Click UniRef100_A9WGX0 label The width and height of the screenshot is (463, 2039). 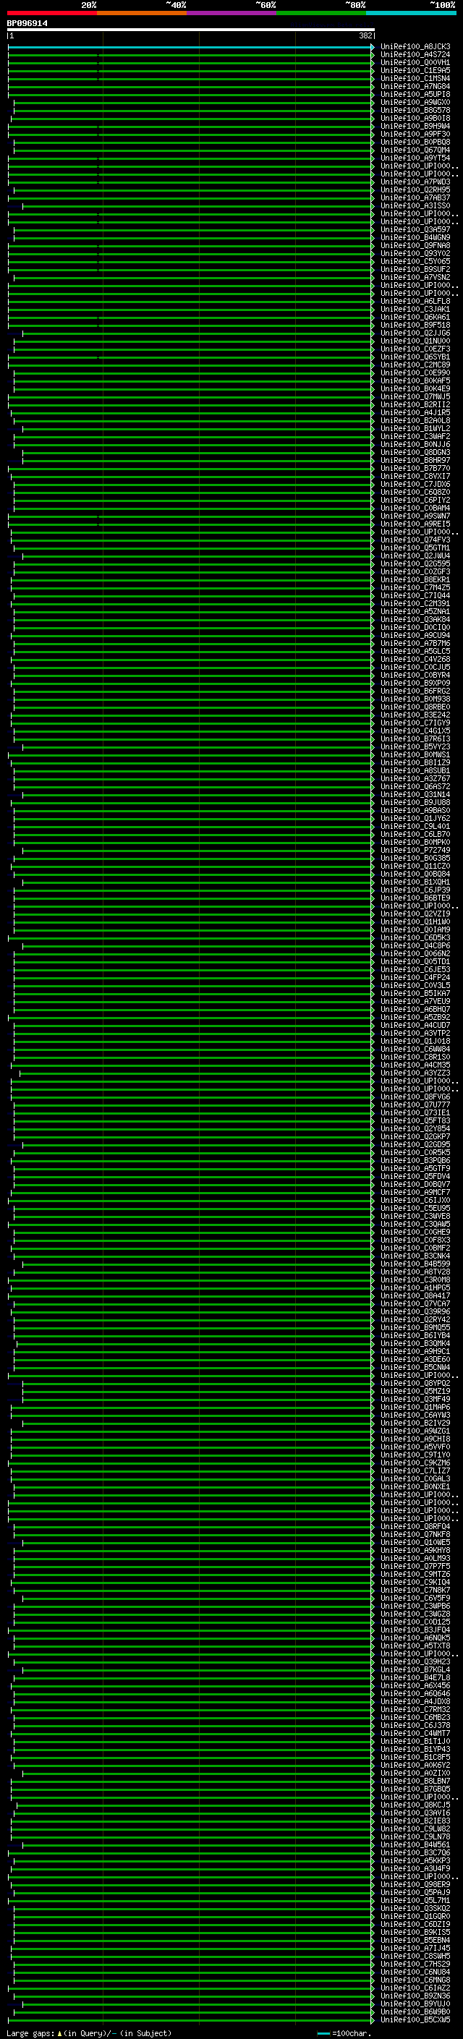(415, 102)
